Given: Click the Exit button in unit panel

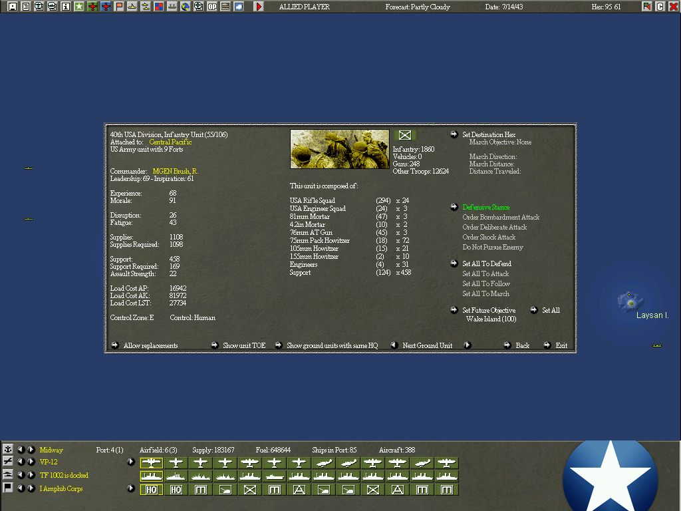Looking at the screenshot, I should pos(547,345).
